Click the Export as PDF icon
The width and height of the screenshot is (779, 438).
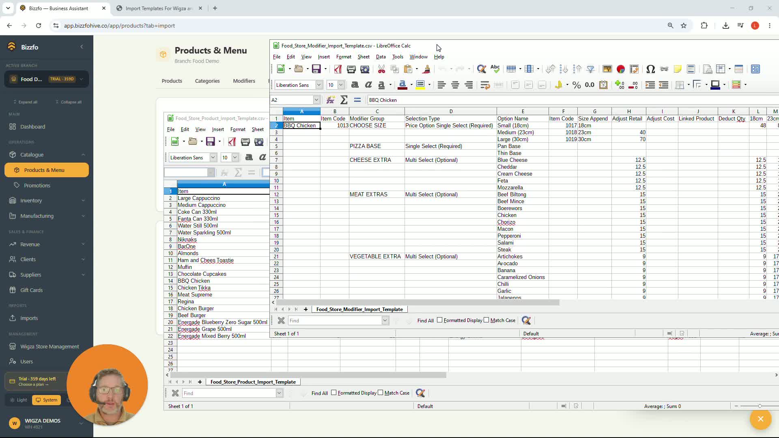pyautogui.click(x=338, y=69)
